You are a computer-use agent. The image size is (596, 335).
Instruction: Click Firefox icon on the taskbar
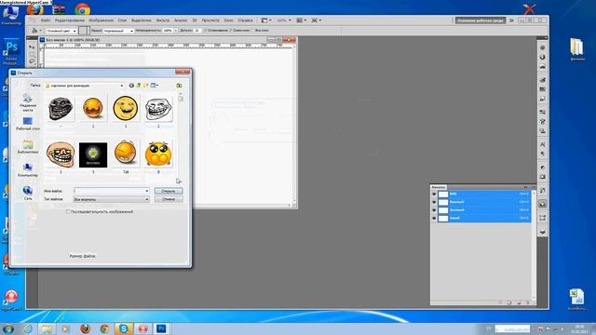85,328
